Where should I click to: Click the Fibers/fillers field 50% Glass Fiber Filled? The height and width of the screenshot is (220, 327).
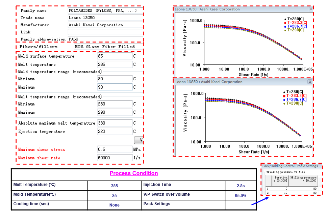(108, 47)
